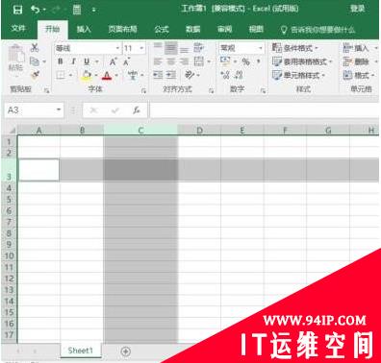Click the Undo arrow icon
Viewport: 381px width, 363px height.
(x=36, y=10)
